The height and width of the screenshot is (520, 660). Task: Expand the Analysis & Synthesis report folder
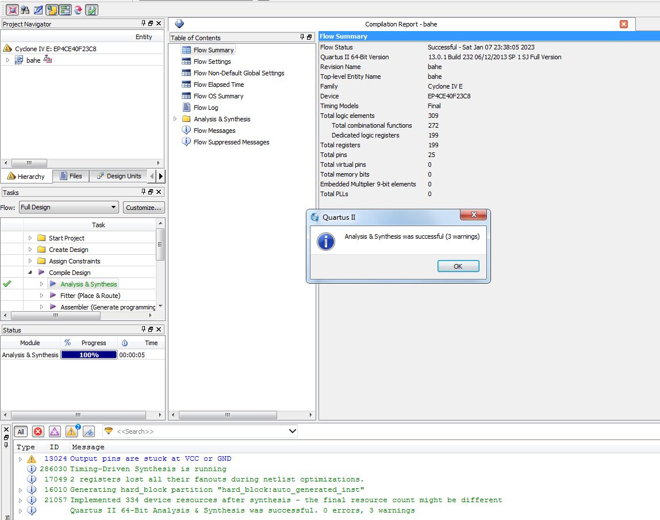click(x=175, y=119)
